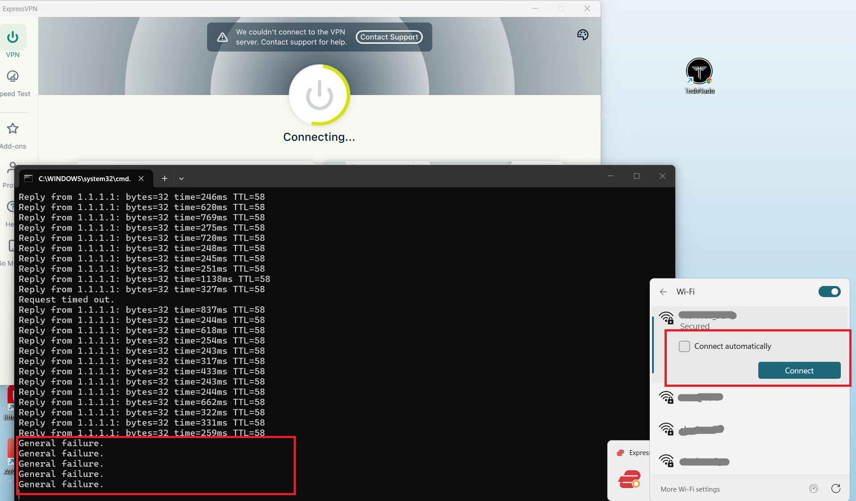Click the warning triangle in error banner
The width and height of the screenshot is (856, 501).
point(222,37)
